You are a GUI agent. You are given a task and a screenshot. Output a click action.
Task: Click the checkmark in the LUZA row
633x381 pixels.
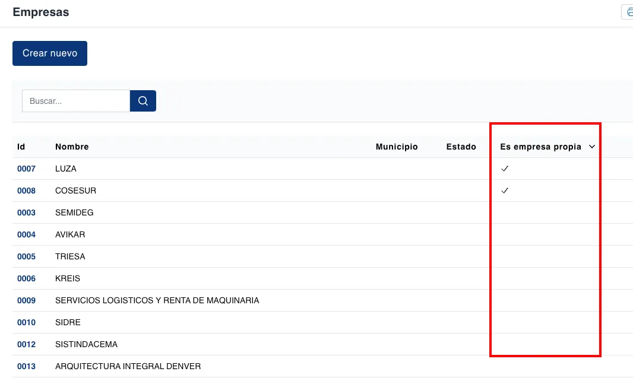[x=505, y=169]
